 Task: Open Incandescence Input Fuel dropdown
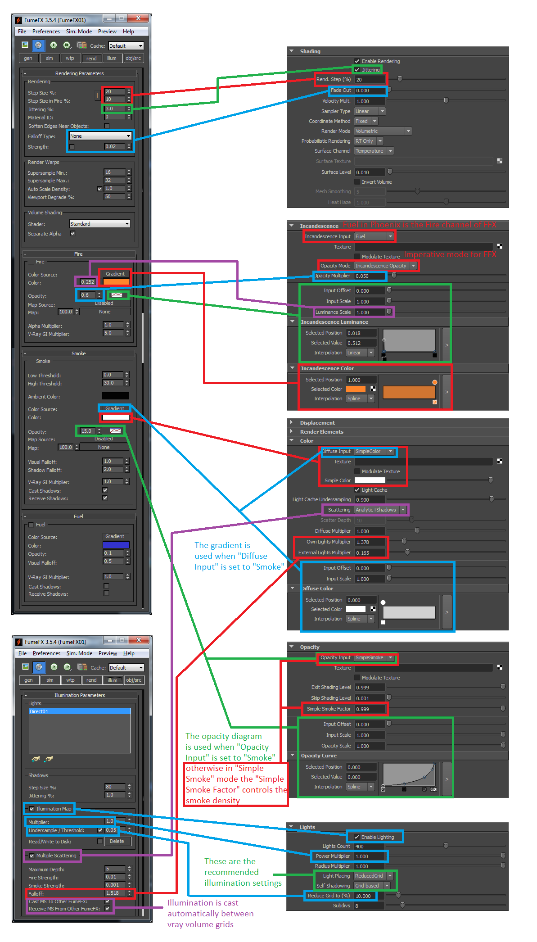[x=374, y=236]
